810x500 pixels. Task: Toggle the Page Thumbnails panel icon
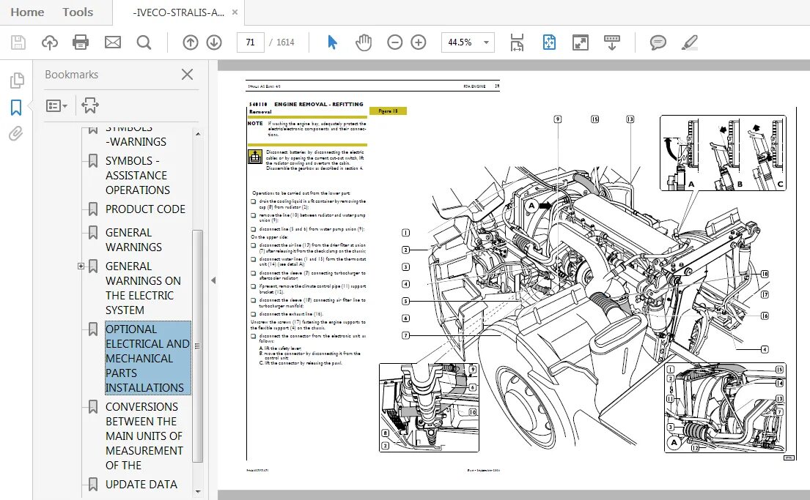(16, 81)
